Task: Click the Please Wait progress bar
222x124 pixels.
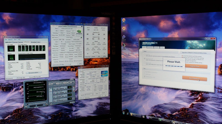Action: [x=174, y=66]
